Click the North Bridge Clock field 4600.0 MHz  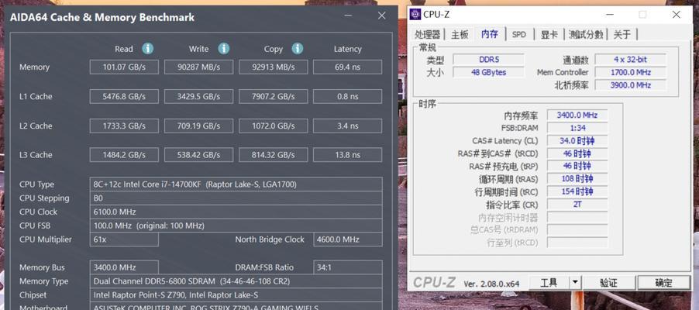(x=348, y=239)
